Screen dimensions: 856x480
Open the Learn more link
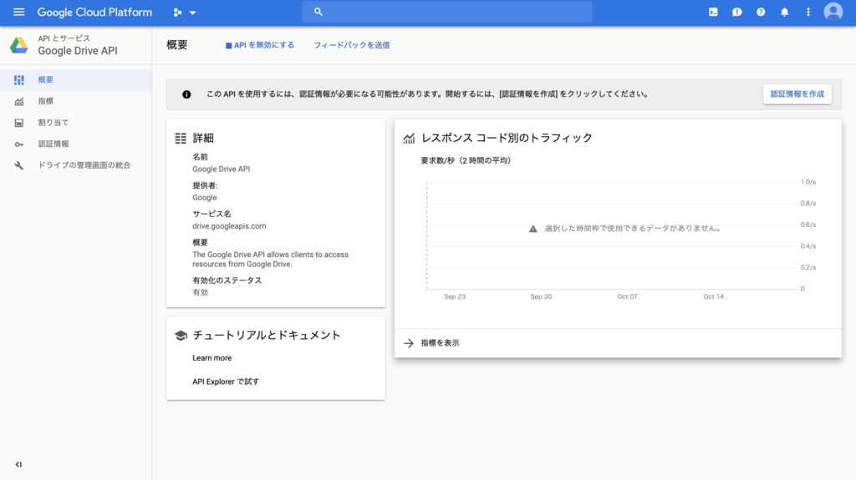pyautogui.click(x=211, y=358)
